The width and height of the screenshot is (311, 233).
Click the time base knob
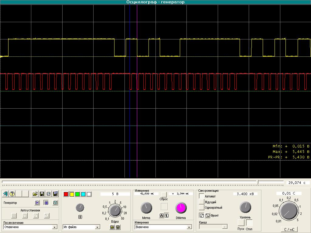click(289, 211)
